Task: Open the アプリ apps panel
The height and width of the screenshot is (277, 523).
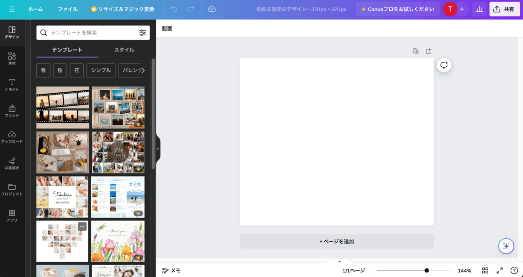Action: (x=12, y=216)
